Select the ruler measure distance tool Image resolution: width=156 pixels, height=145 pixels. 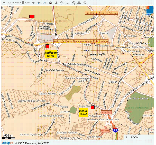67,3
